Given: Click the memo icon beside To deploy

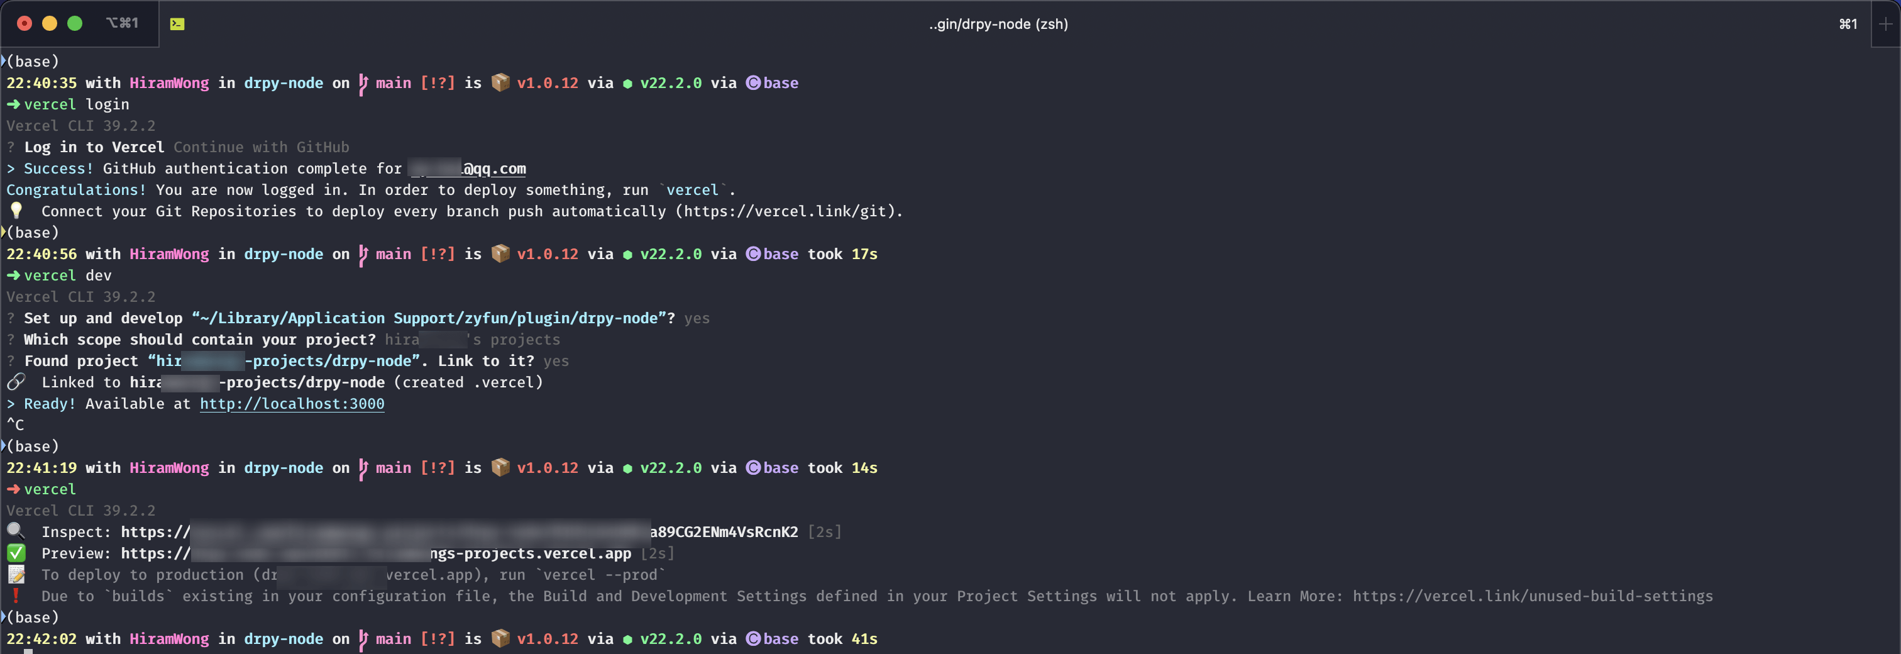Looking at the screenshot, I should click(16, 574).
